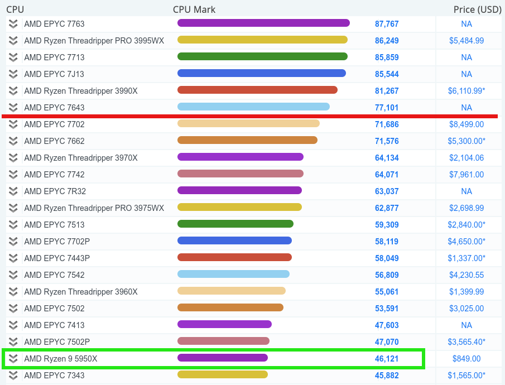Screen dimensions: 505x385
Task: Click the green bar for EPYC 7713
Action: pyautogui.click(x=262, y=56)
